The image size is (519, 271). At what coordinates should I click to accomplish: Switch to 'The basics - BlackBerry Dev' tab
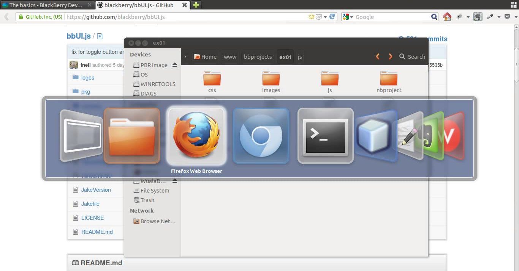(46, 5)
